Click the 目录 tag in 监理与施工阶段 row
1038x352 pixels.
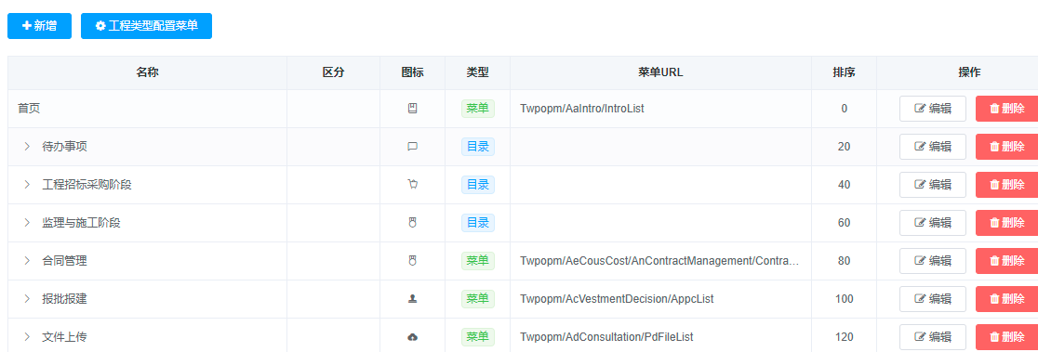click(478, 223)
